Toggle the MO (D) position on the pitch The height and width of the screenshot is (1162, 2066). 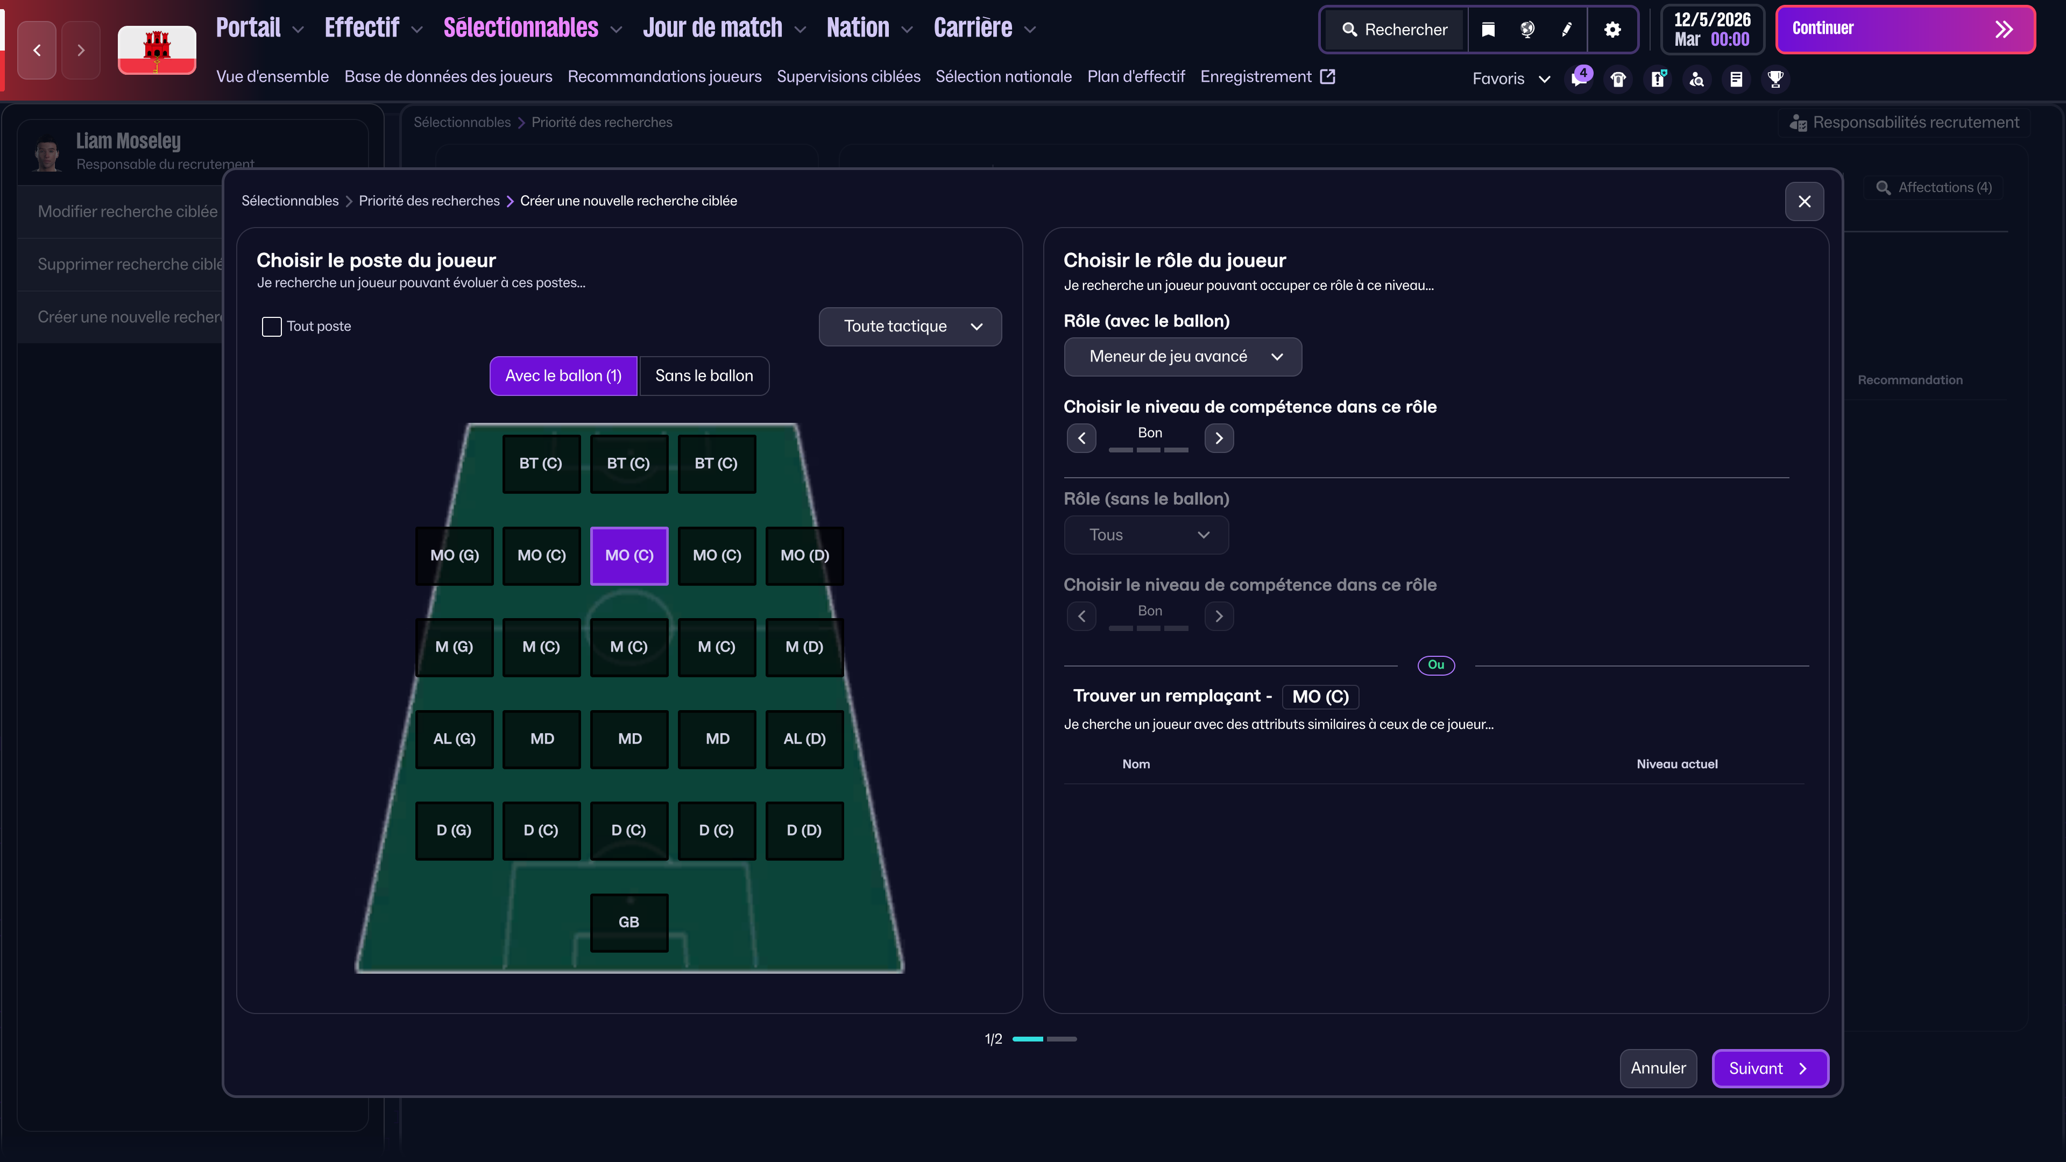(x=804, y=556)
